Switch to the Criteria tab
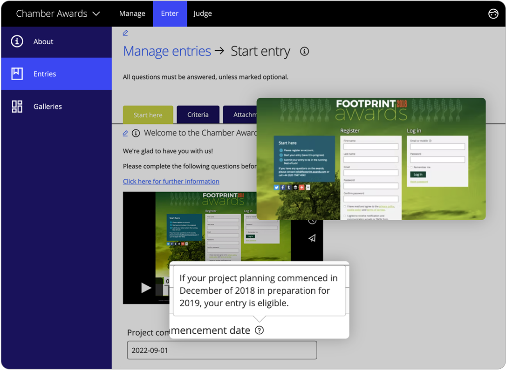 198,115
